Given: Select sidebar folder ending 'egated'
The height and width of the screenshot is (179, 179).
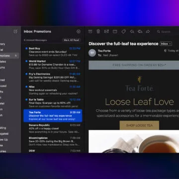Looking at the screenshot, I should 4,134.
